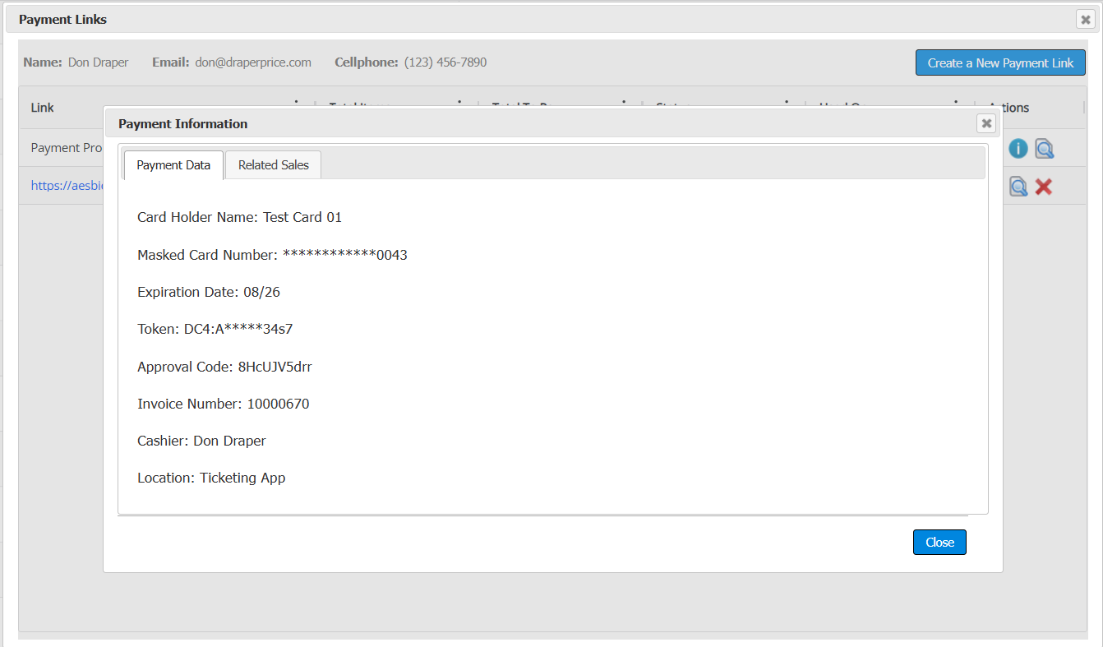
Task: Click Cashier: Don Draper line
Action: click(201, 441)
